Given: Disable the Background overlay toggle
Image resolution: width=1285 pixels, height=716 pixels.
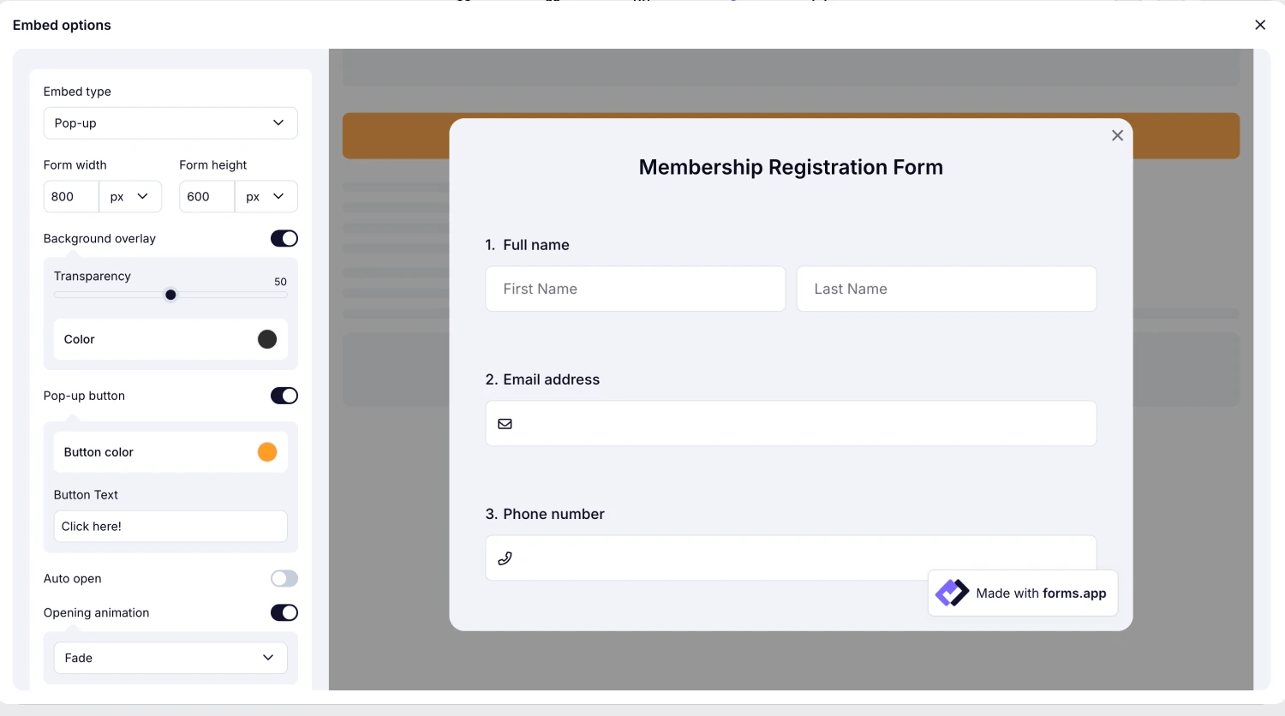Looking at the screenshot, I should pyautogui.click(x=284, y=238).
